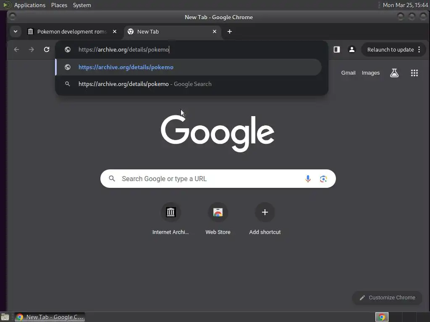This screenshot has height=322, width=430.
Task: Click show desktop icon in bottom panel
Action: pyautogui.click(x=5, y=317)
